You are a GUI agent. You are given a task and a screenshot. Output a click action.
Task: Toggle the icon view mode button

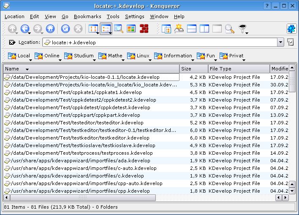tap(93, 29)
